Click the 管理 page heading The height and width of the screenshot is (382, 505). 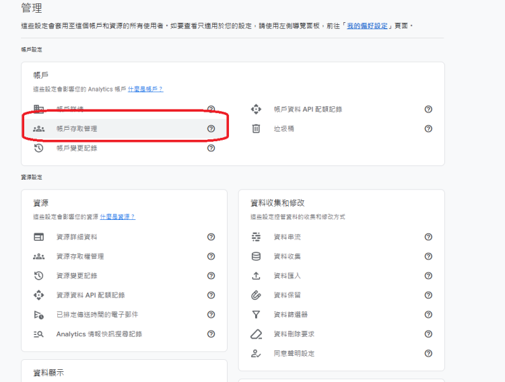tap(32, 7)
